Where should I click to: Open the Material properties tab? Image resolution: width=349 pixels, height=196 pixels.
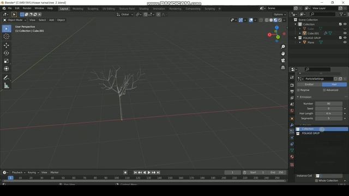[x=292, y=157]
